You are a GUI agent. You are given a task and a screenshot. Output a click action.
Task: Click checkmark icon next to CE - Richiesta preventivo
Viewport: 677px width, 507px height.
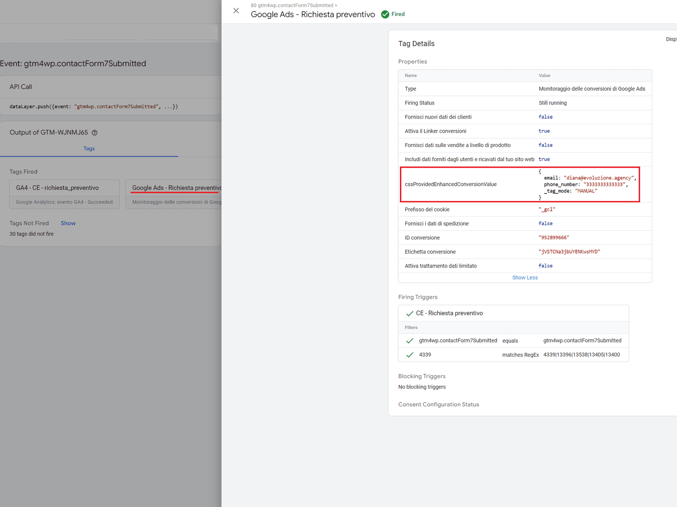pyautogui.click(x=410, y=313)
